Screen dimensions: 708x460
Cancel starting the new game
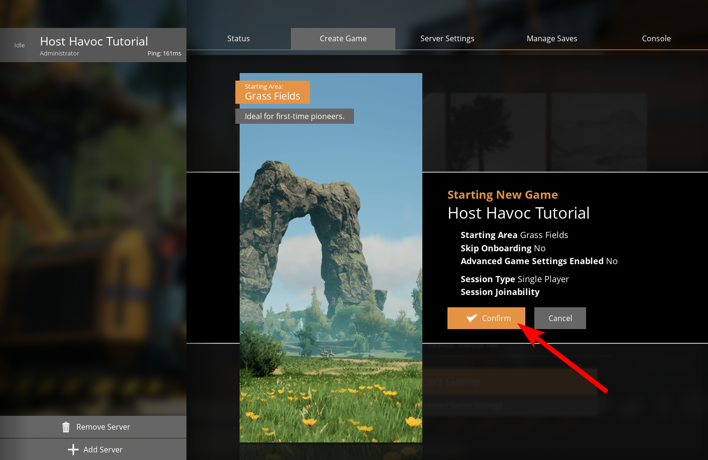[x=560, y=318]
